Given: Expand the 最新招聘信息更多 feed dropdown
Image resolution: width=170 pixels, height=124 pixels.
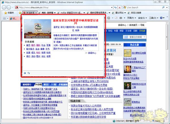Looking at the screenshot, I should [x=109, y=13].
